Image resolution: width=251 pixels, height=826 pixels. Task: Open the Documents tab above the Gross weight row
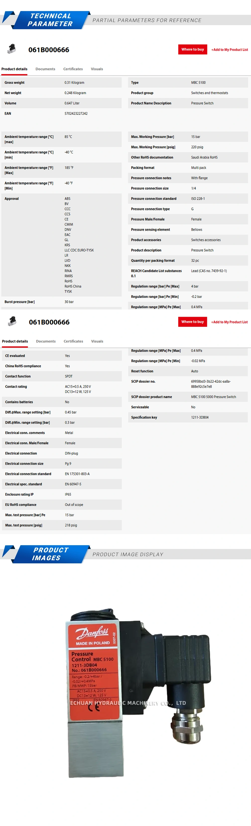(45, 69)
